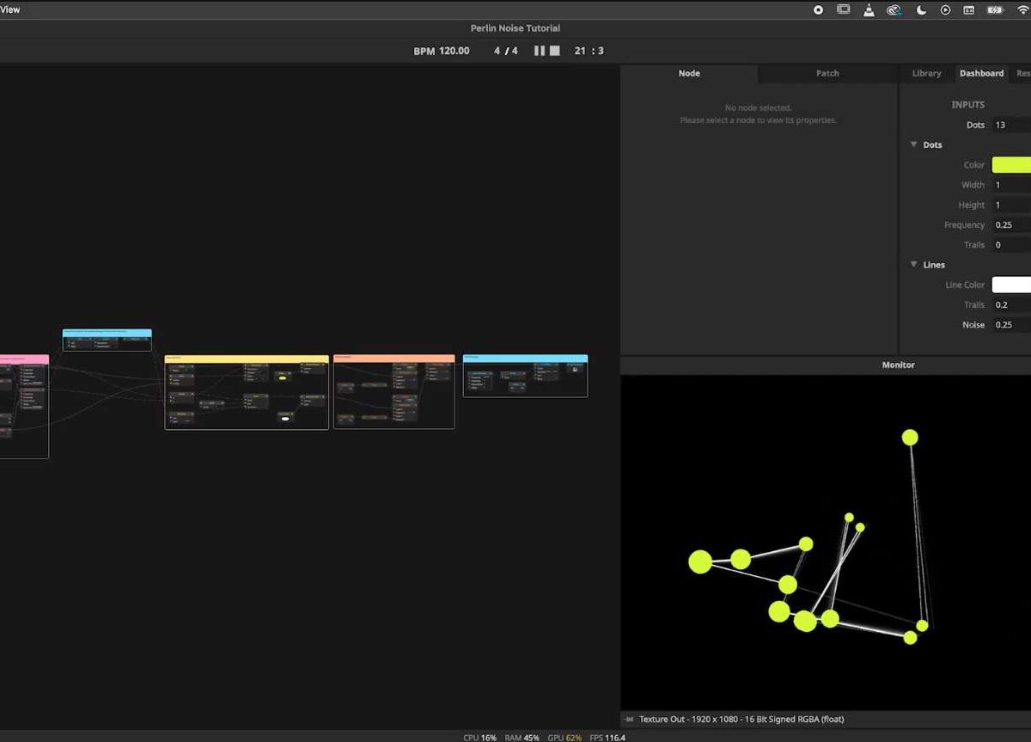Open the white Line Color swatch

point(1011,285)
